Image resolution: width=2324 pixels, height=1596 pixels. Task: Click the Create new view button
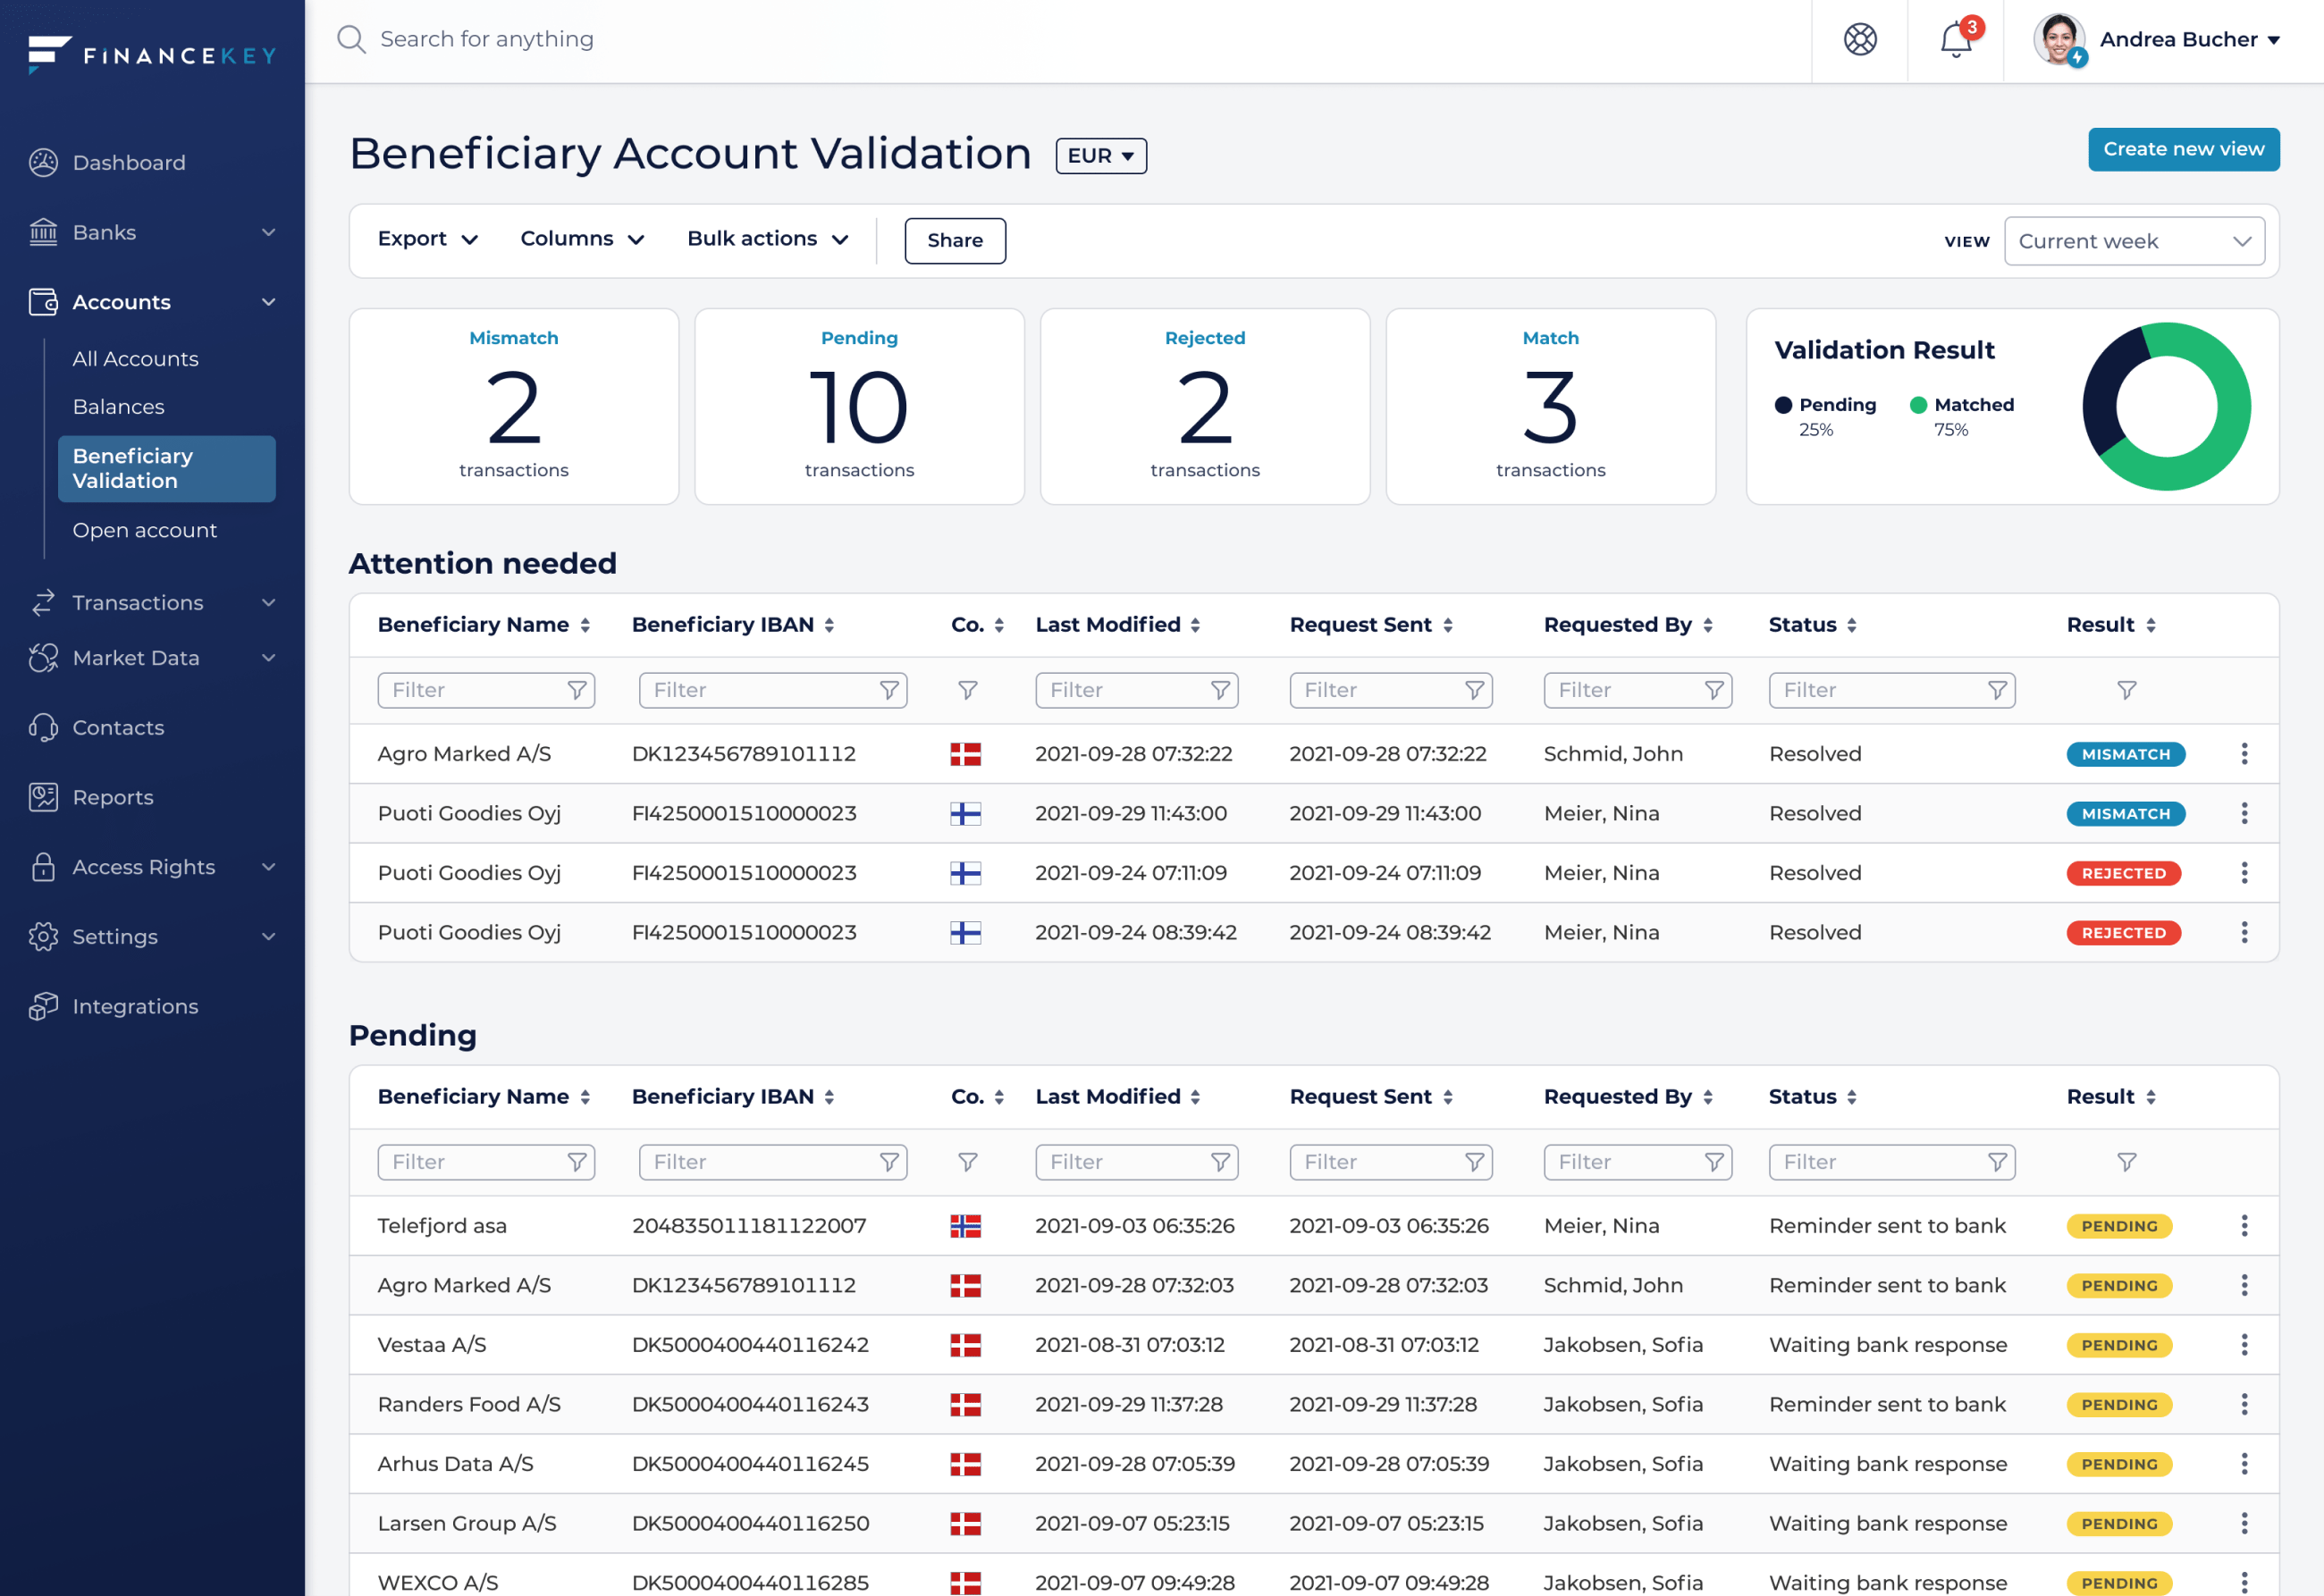pyautogui.click(x=2182, y=149)
